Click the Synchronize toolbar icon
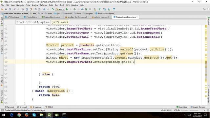This screenshot has height=118, width=210. [x=10, y=9]
